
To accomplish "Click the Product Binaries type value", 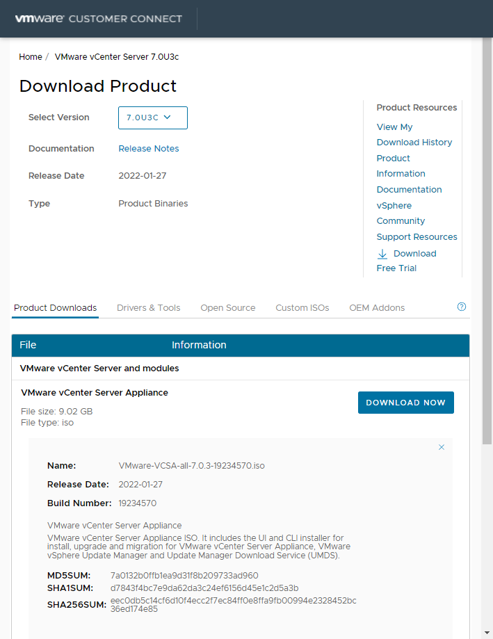I will click(153, 203).
